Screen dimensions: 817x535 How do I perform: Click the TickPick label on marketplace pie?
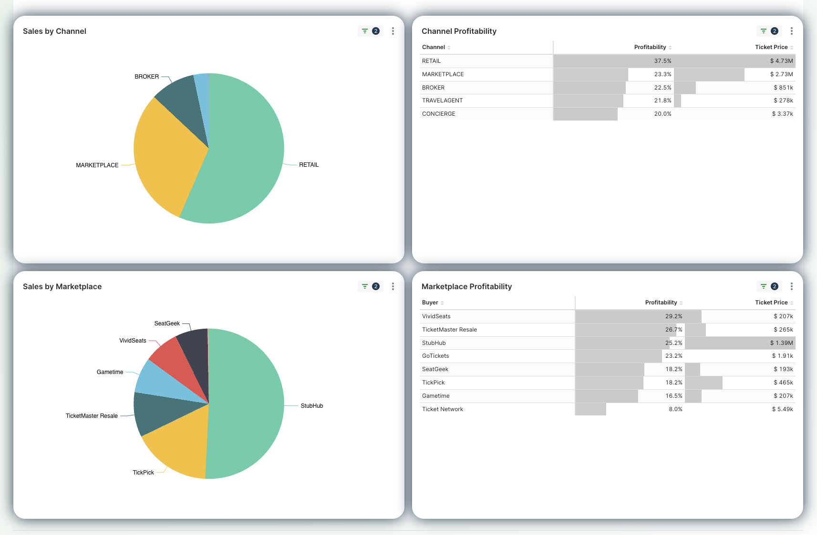point(143,473)
